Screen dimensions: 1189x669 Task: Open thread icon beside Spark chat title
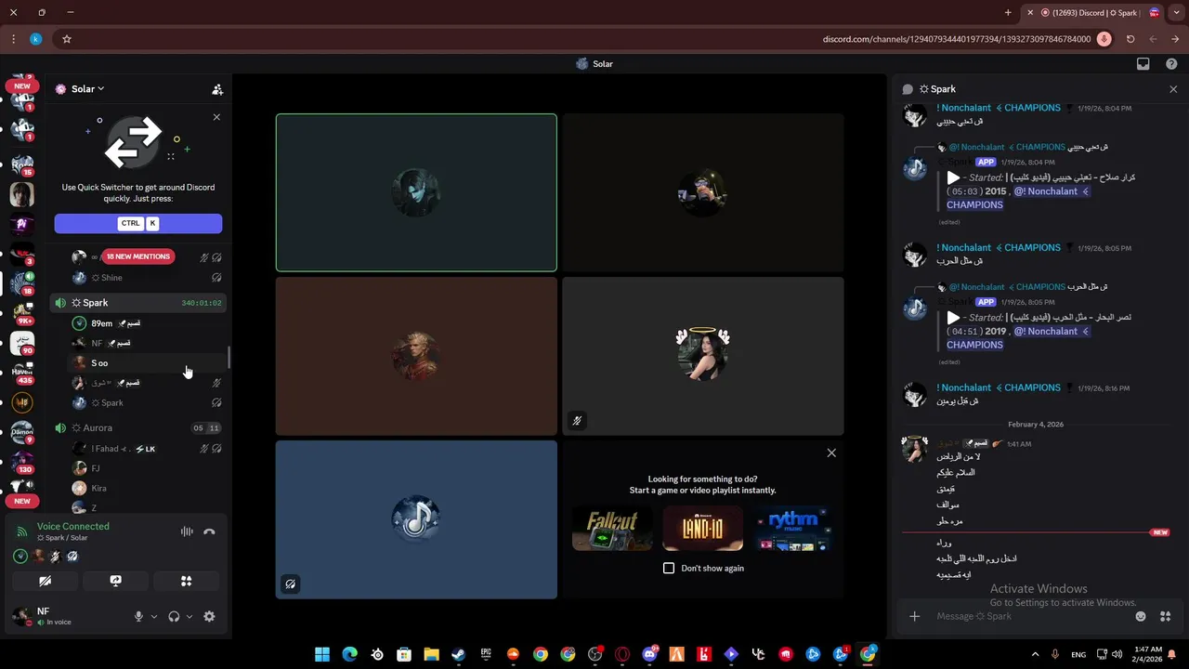point(908,89)
